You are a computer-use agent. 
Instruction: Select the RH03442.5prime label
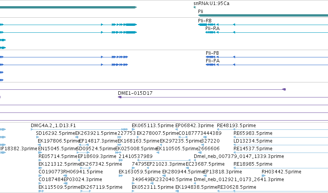281,172
